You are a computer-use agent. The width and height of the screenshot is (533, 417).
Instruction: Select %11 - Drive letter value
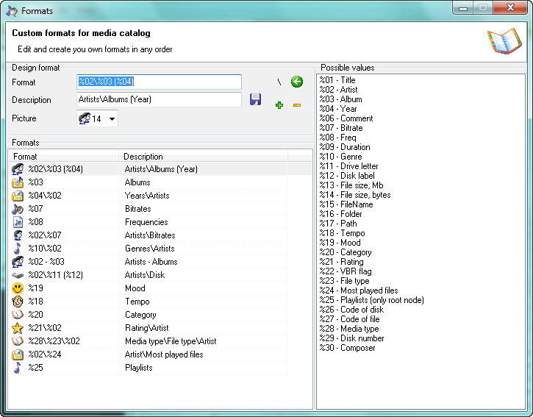click(348, 166)
